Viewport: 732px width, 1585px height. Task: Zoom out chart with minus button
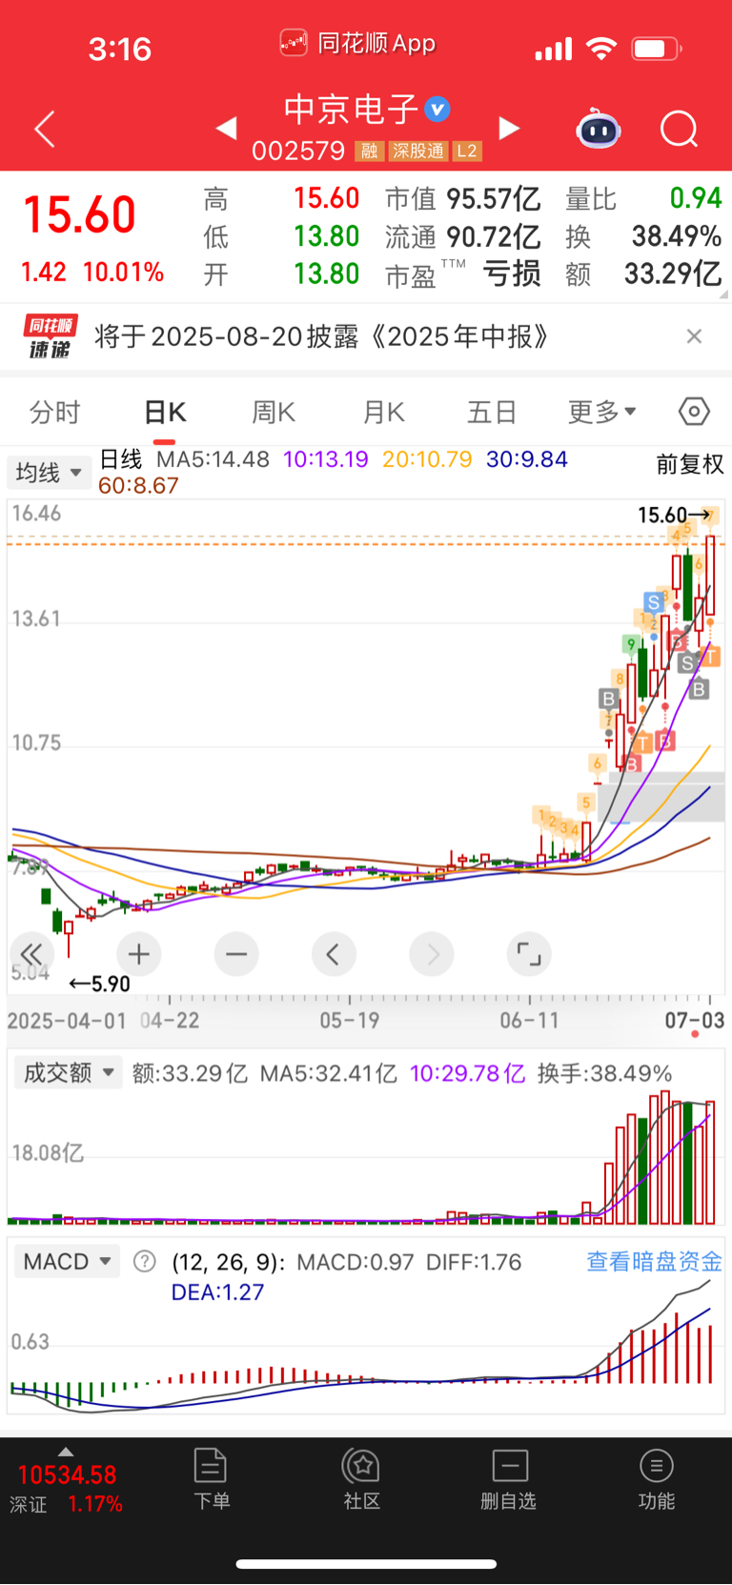236,954
